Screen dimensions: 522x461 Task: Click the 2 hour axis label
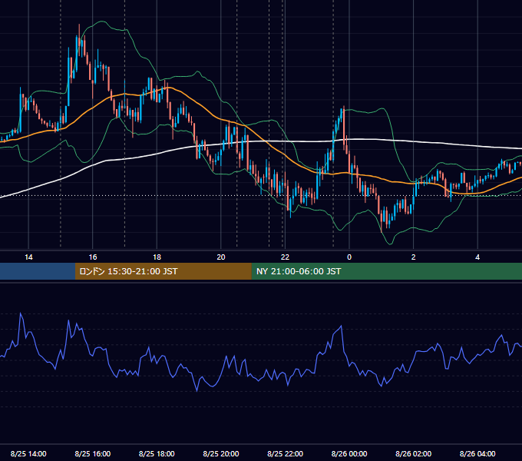point(414,257)
